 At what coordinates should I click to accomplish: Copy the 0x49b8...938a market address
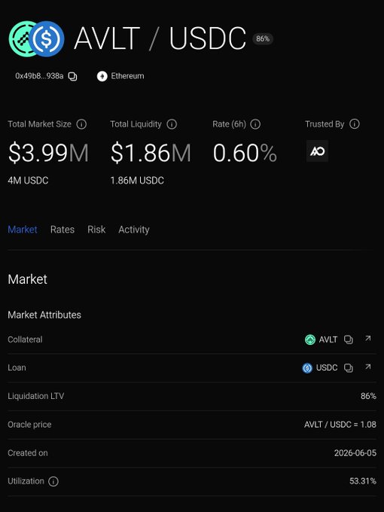pos(72,76)
